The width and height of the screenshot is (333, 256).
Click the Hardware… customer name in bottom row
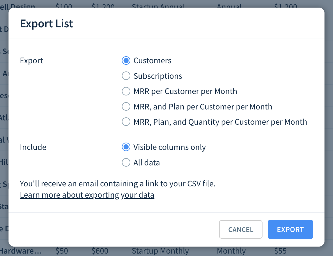(x=21, y=251)
